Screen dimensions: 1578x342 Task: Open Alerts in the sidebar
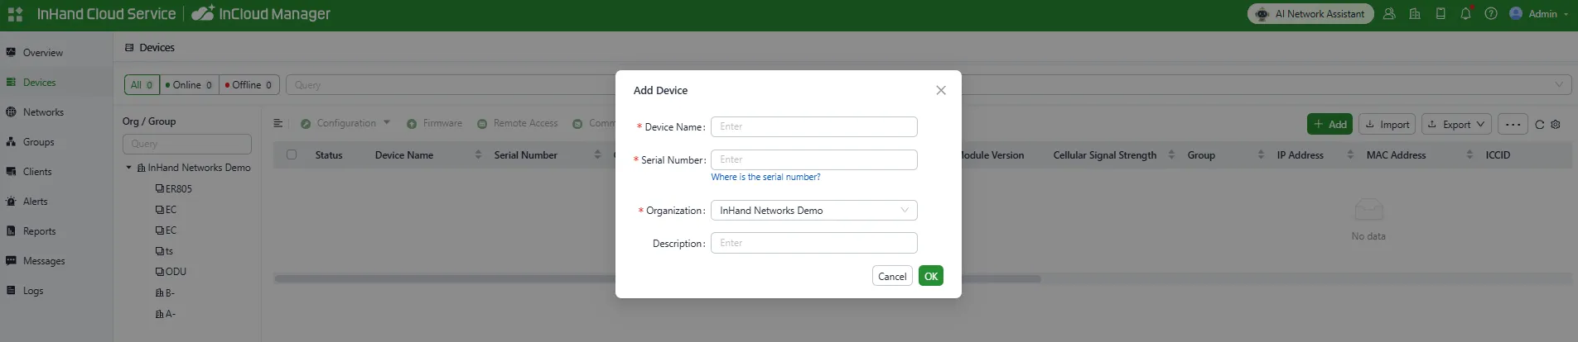point(35,202)
